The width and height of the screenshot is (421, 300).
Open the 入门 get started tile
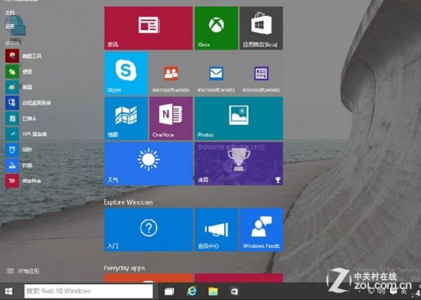pos(149,229)
